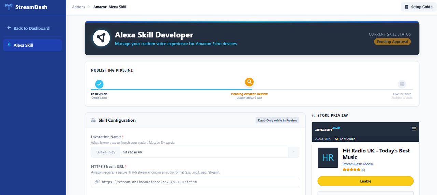This screenshot has width=437, height=195.
Task: Click In Revision checkmark step icon
Action: (99, 84)
